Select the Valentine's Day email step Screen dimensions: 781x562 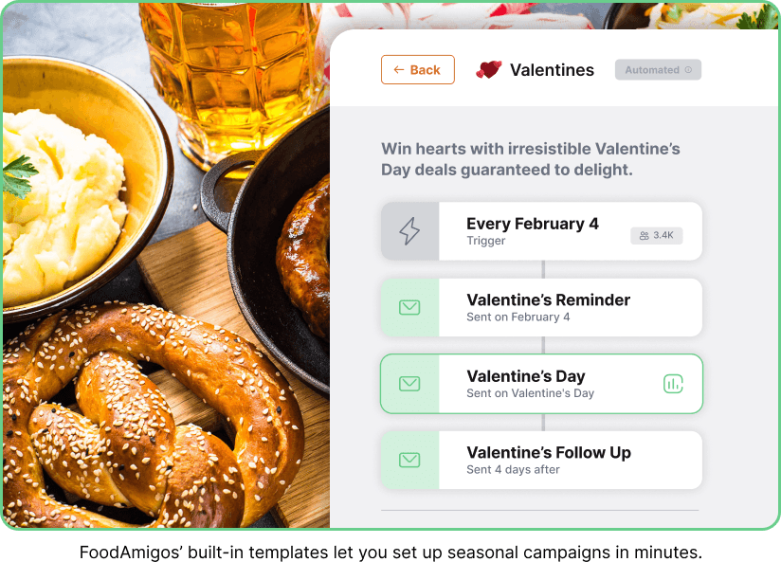pos(541,384)
